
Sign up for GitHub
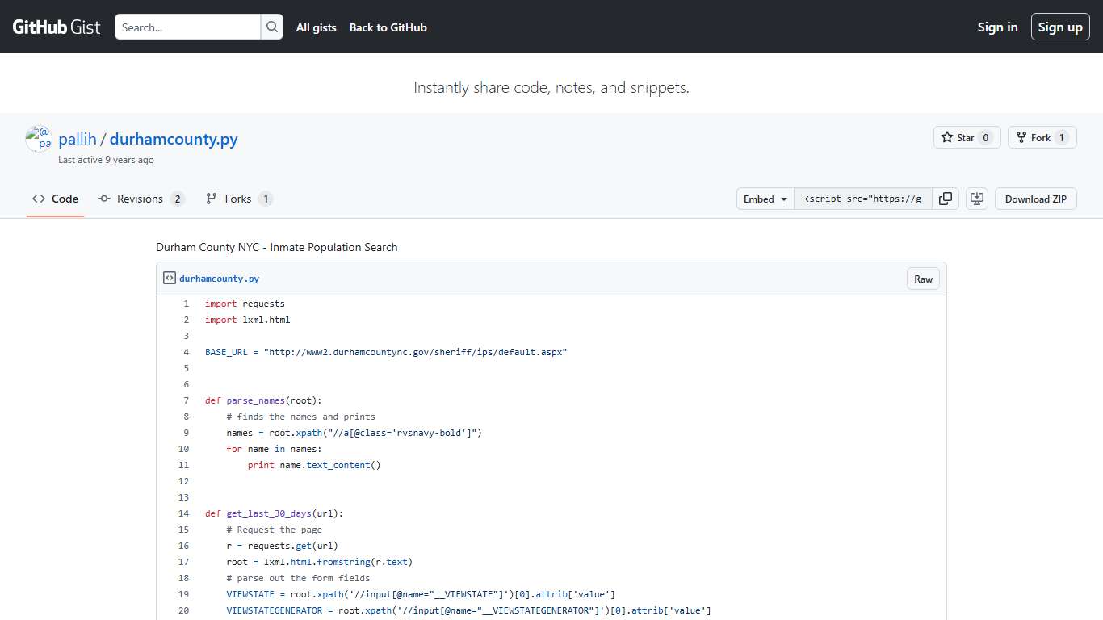coord(1060,27)
